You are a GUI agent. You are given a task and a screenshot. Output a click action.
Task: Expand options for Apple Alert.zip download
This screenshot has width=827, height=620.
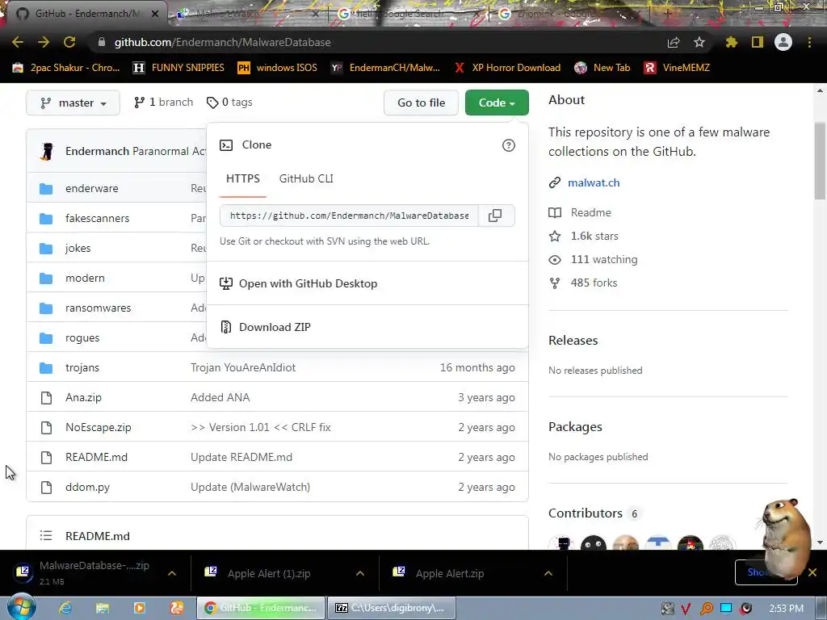pyautogui.click(x=548, y=573)
